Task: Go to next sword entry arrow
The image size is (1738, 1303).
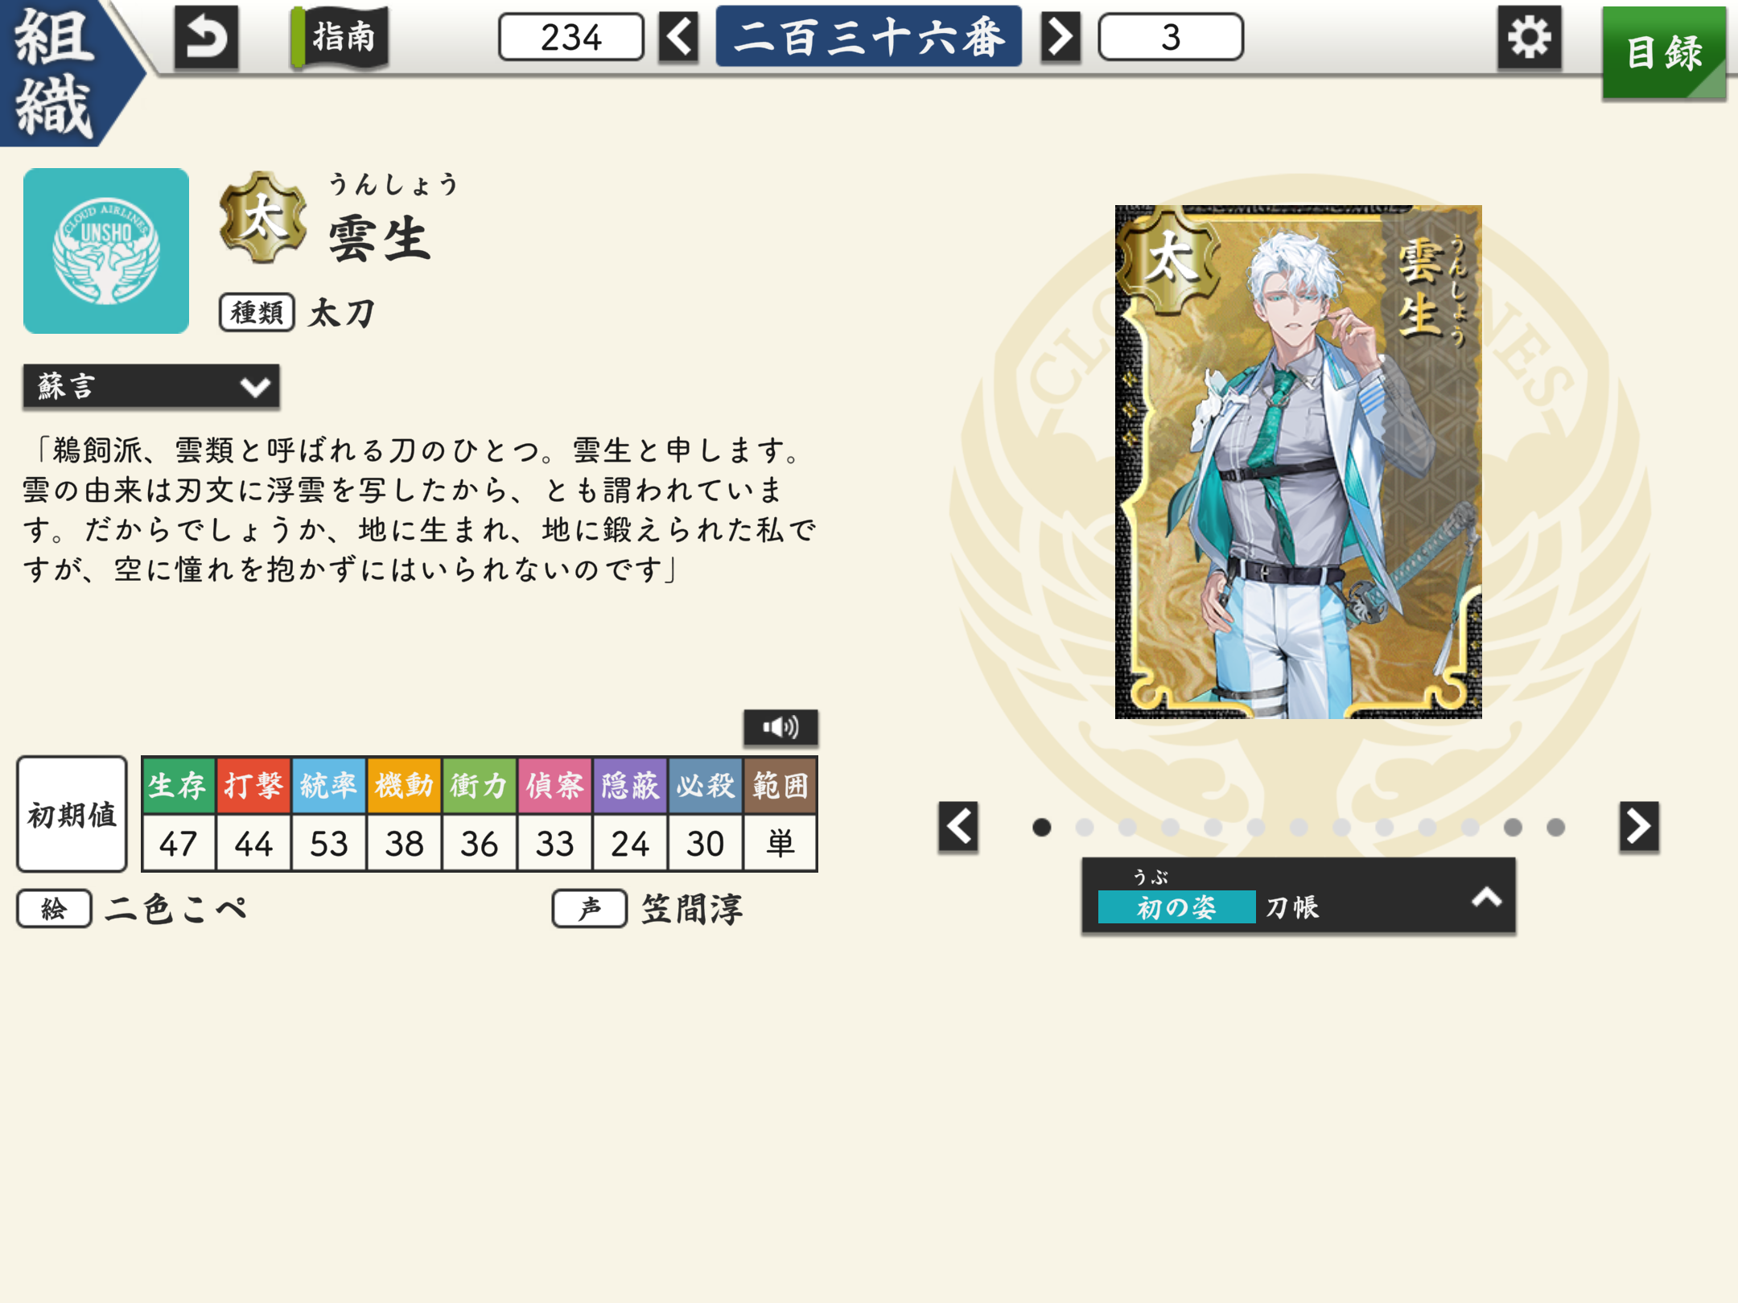Action: tap(1061, 37)
